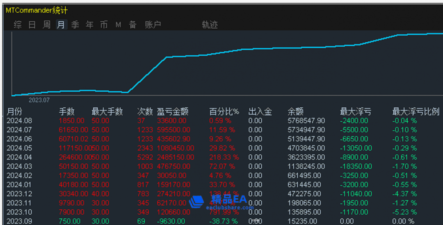The image size is (443, 225).
Task: Click floating loss ratio -4.37 %
Action: [x=404, y=194]
